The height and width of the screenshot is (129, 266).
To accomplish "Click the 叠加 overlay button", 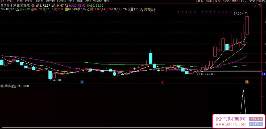I will coord(209,1).
